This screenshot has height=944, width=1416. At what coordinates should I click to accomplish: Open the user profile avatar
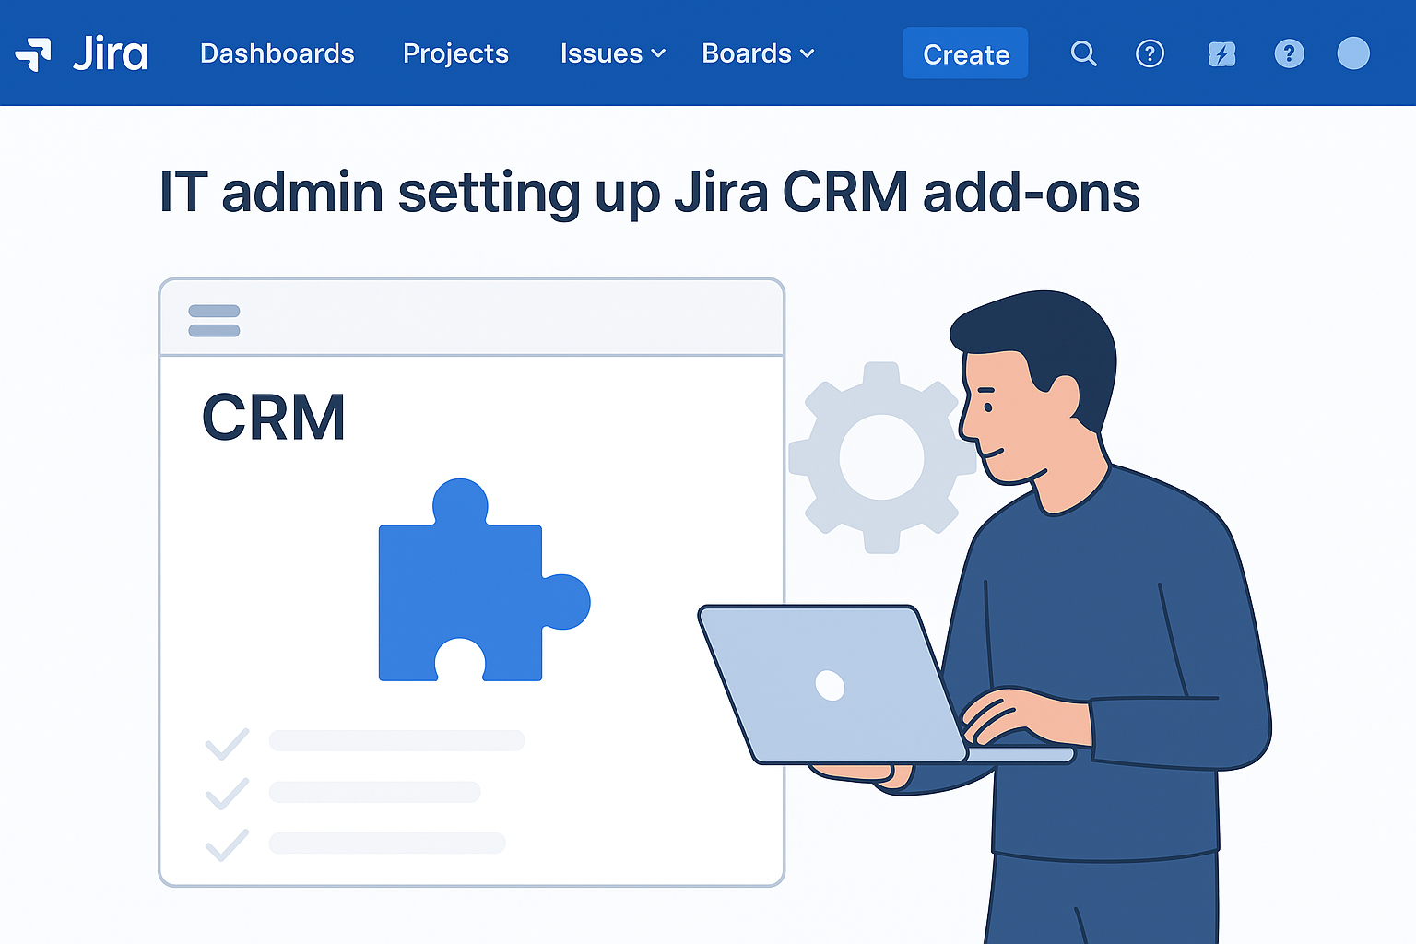tap(1353, 53)
